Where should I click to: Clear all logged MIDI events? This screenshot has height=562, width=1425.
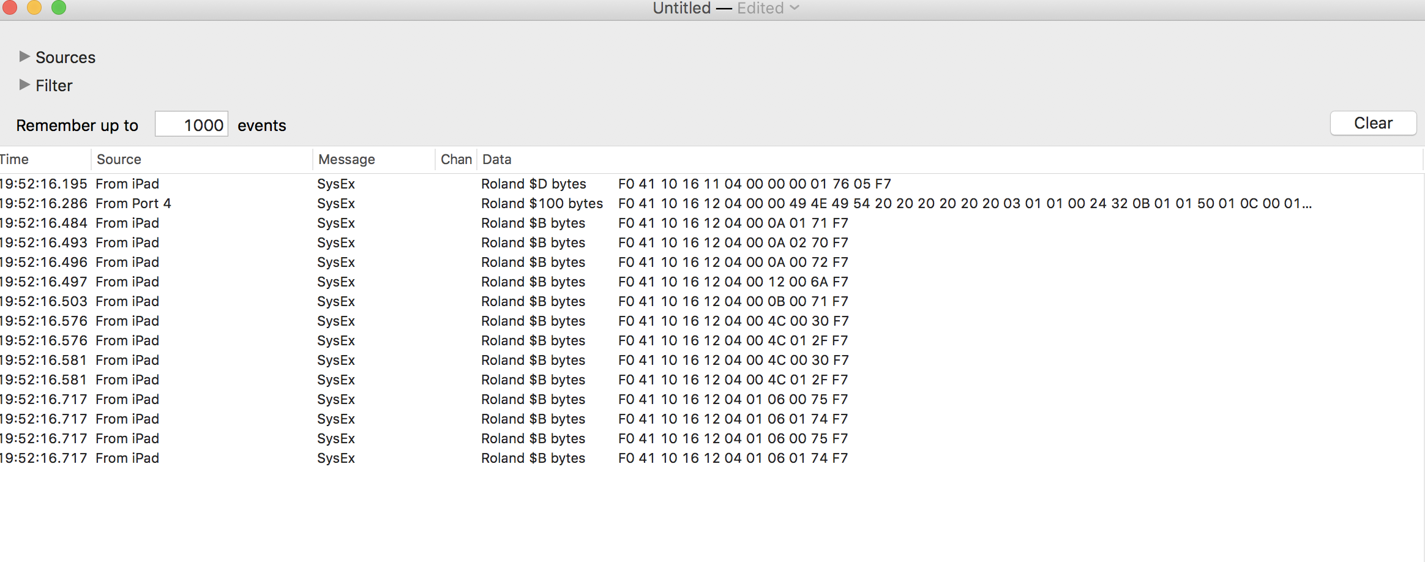coord(1373,123)
